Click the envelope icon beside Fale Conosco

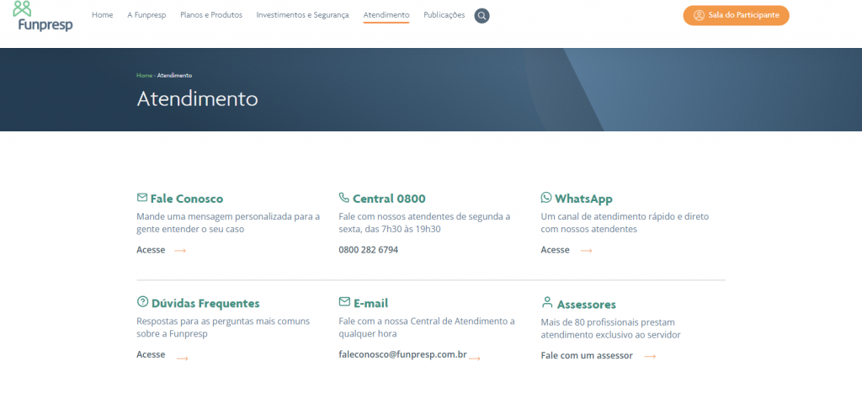click(141, 198)
